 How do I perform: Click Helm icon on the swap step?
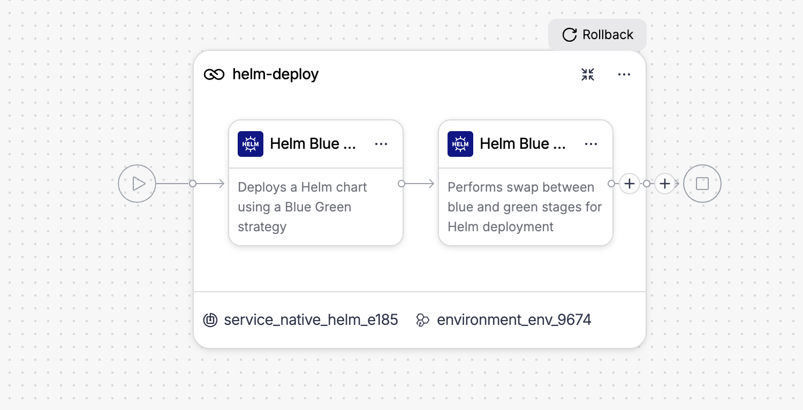tap(460, 144)
